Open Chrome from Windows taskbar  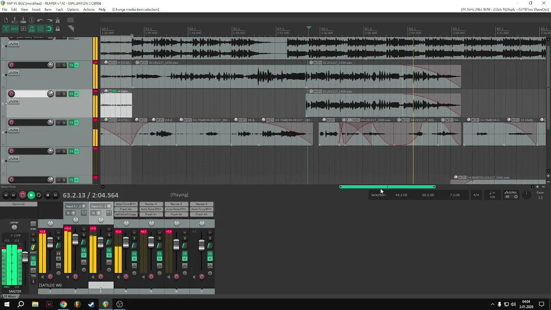pyautogui.click(x=63, y=304)
